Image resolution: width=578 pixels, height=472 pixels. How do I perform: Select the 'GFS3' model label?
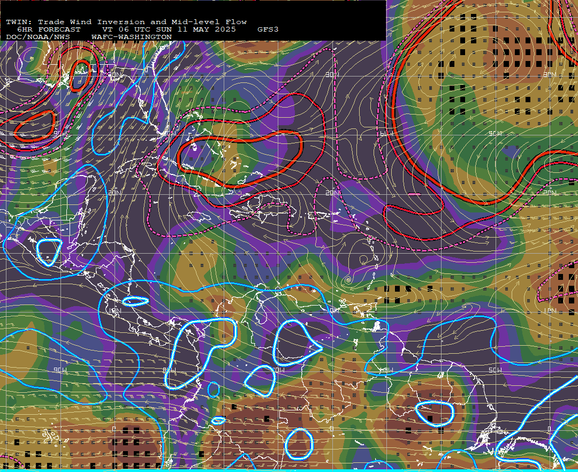pos(268,29)
